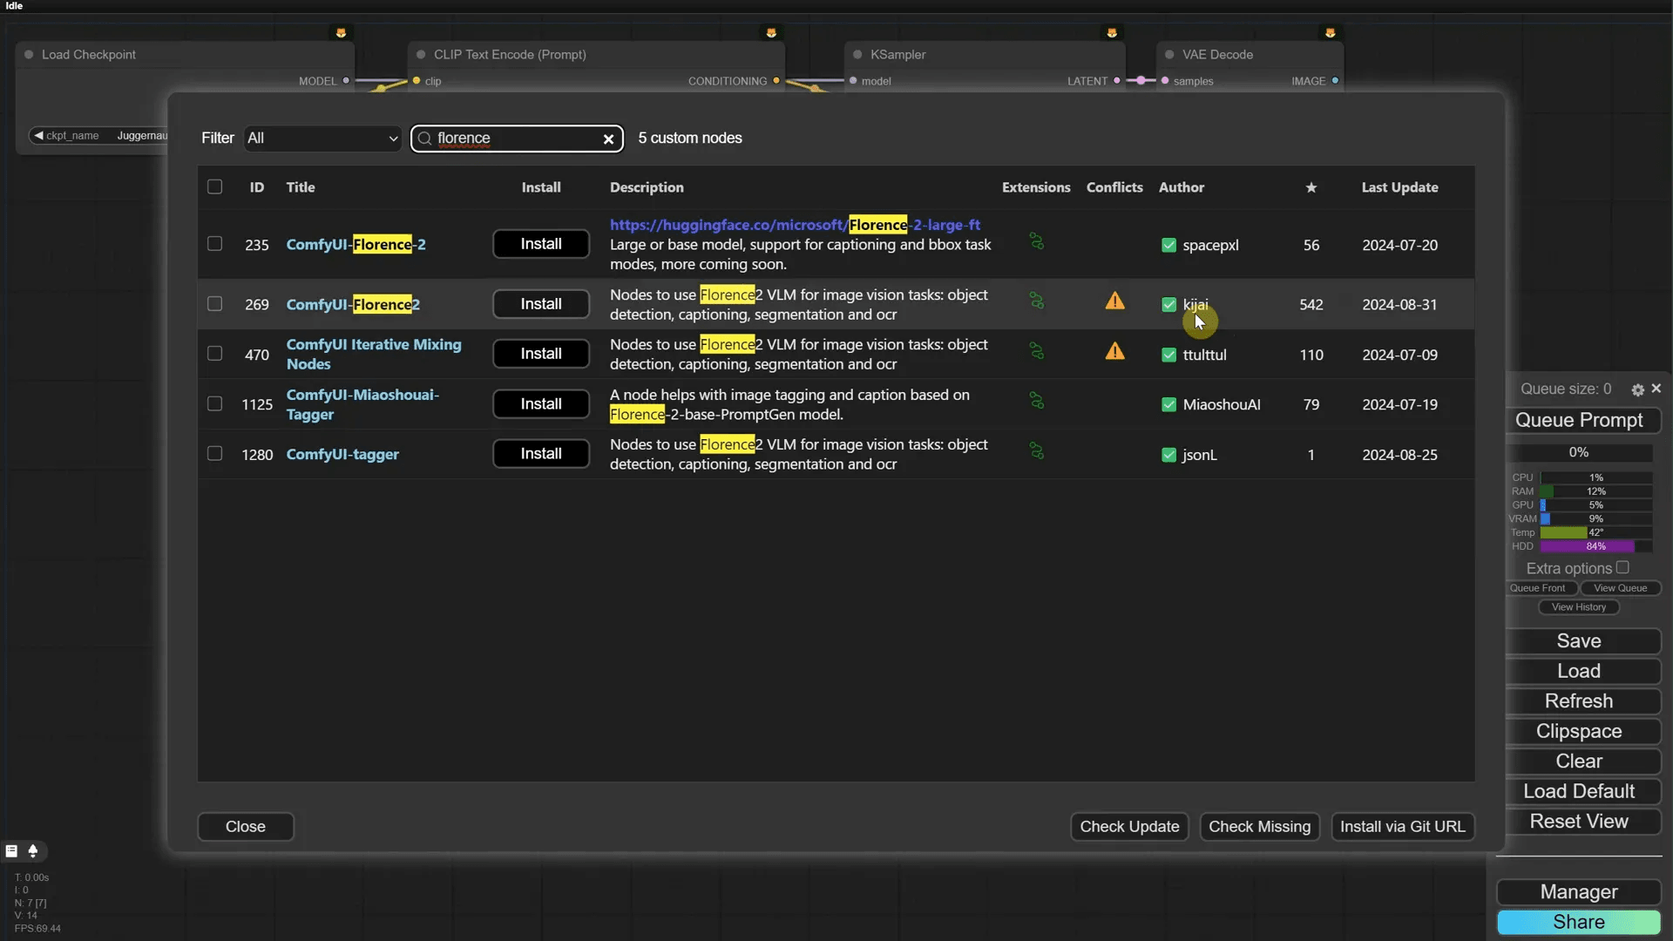1673x941 pixels.
Task: Click the settings gear beside Queue size
Action: tap(1637, 389)
